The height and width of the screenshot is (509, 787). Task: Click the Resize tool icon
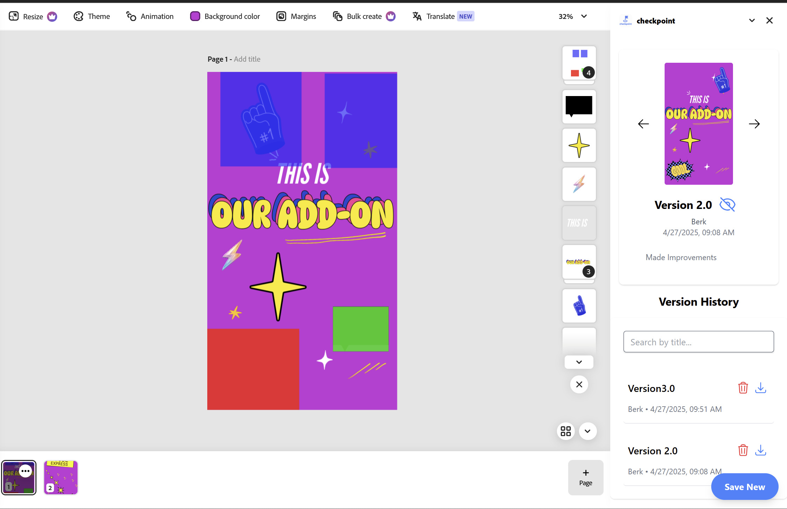[14, 16]
